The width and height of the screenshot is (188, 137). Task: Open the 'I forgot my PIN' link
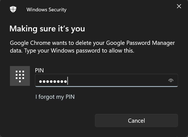pos(55,97)
